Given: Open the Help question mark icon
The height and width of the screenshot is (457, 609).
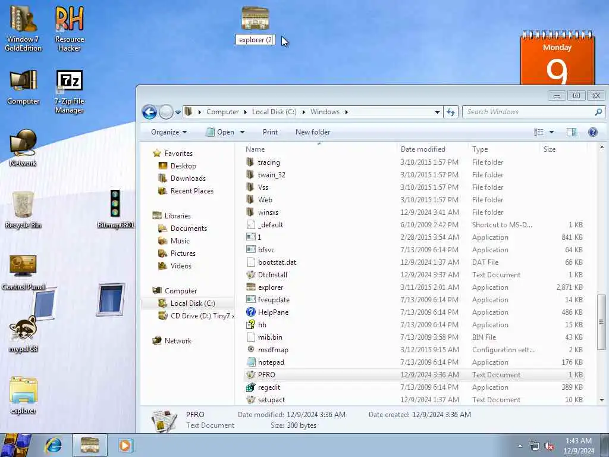Looking at the screenshot, I should (x=593, y=132).
